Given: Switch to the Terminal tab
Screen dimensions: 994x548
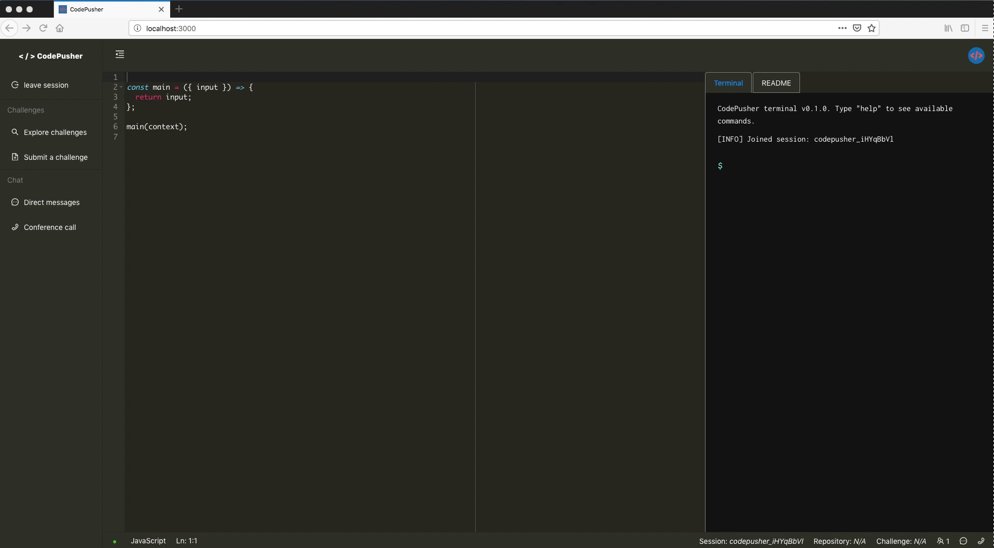Looking at the screenshot, I should [728, 83].
